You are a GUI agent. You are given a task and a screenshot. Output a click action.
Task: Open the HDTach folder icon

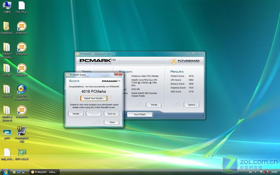tap(7, 70)
